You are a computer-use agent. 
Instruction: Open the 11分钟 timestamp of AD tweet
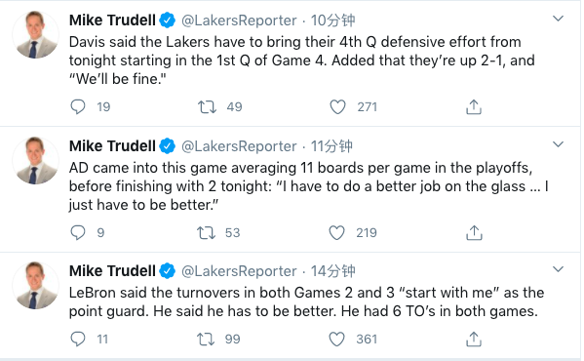(x=331, y=146)
